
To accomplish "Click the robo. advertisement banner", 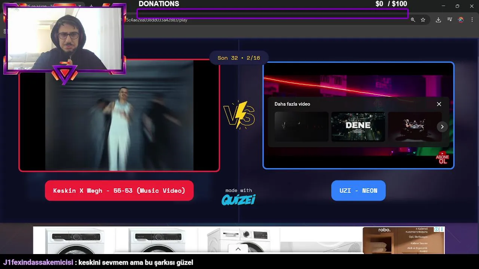I will 403,240.
